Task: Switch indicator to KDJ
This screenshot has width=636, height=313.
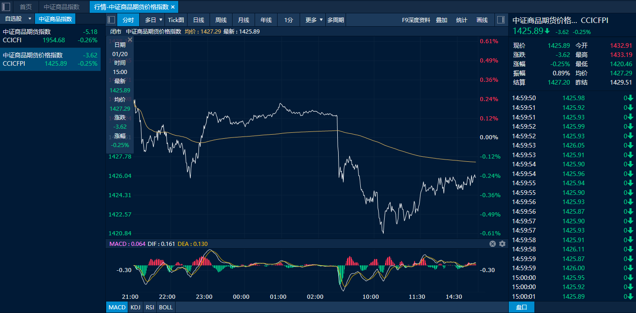Action: coord(135,307)
